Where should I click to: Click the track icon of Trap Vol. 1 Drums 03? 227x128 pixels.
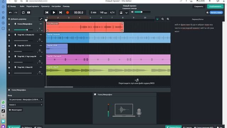pyautogui.click(x=15, y=35)
